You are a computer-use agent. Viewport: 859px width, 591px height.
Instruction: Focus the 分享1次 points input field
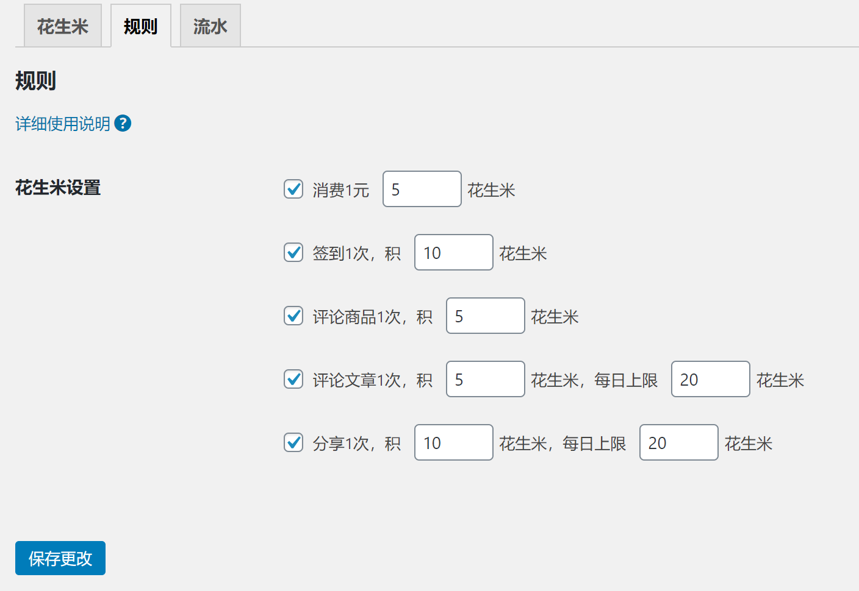[x=453, y=443]
